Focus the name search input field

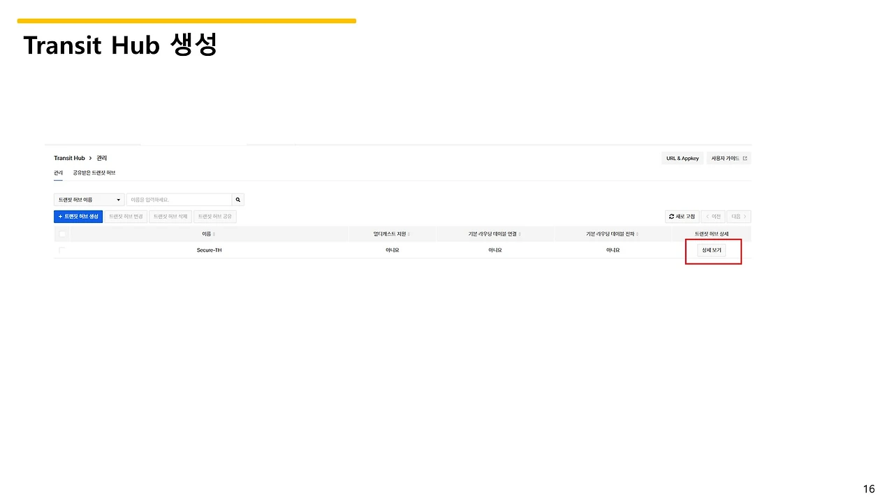[179, 200]
